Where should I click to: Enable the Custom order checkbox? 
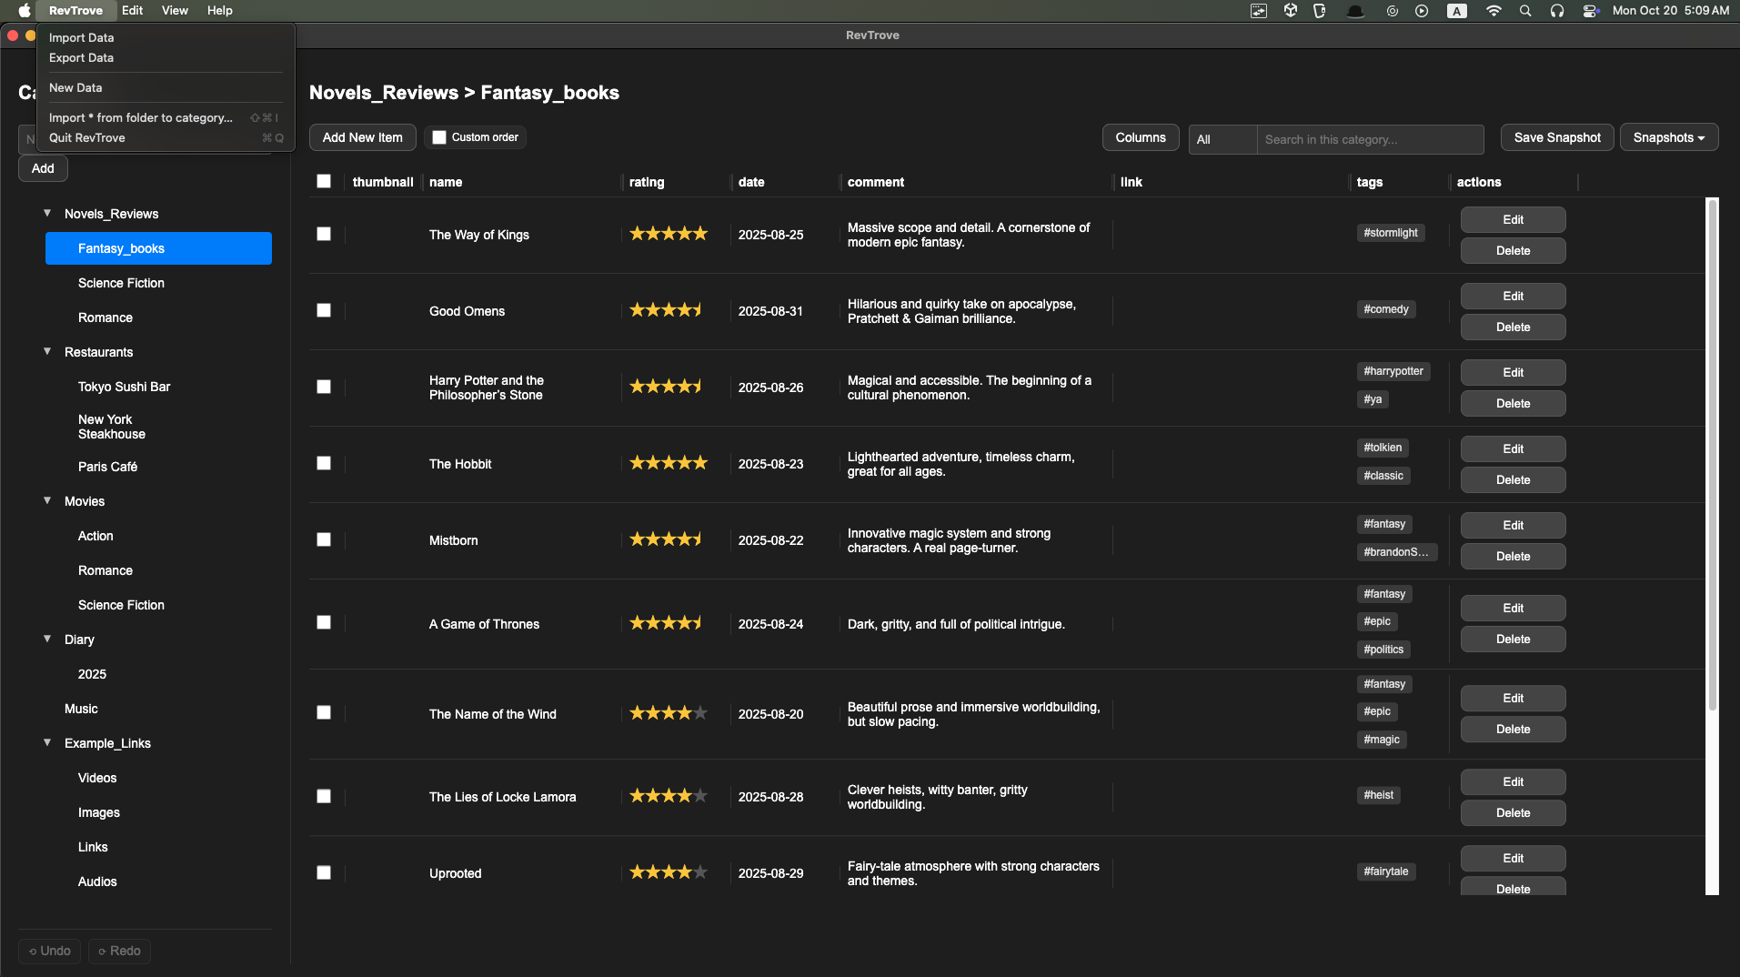point(439,137)
